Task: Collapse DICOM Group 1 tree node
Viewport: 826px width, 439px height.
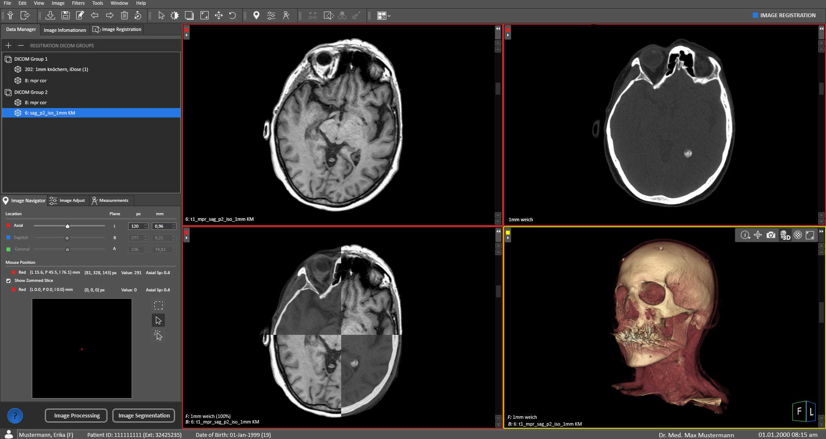Action: 8,59
